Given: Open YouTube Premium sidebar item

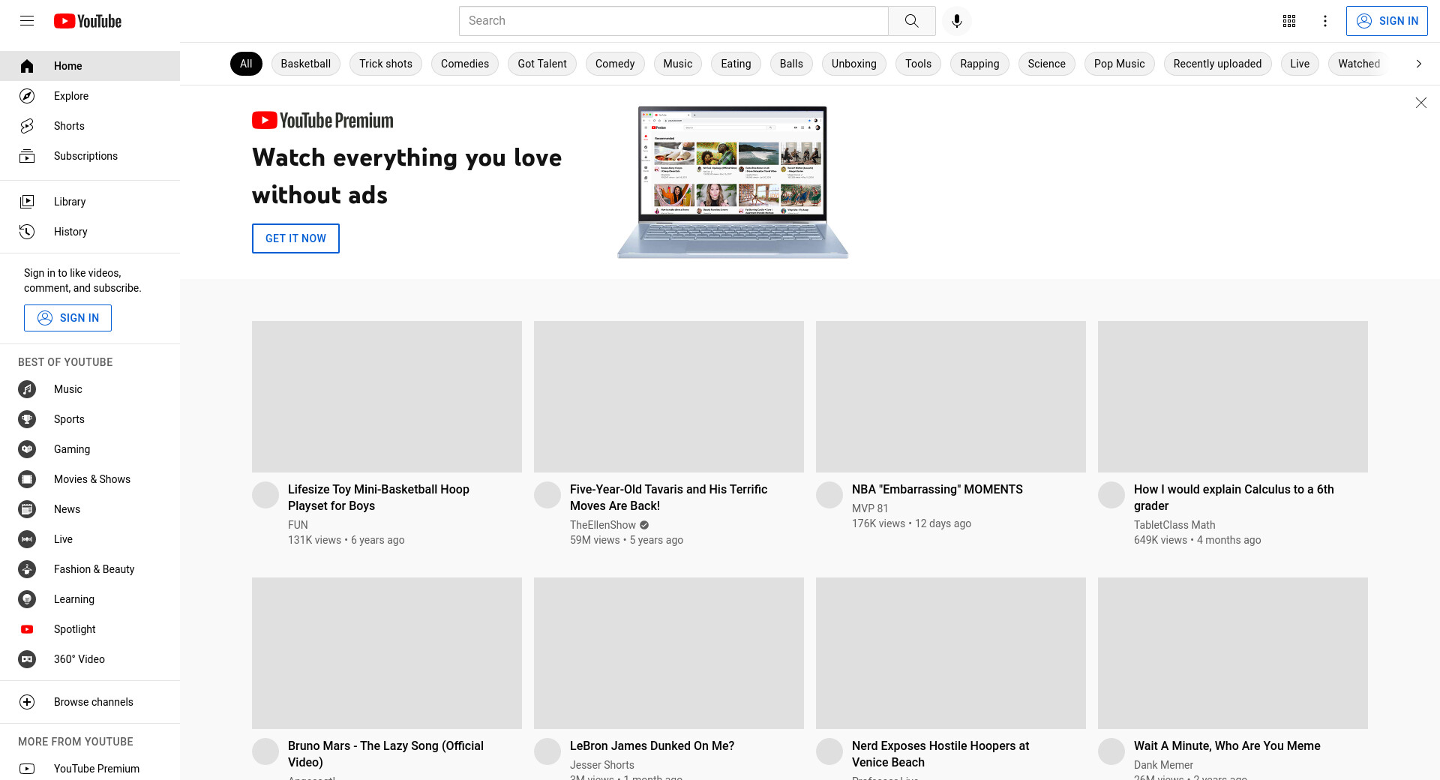Looking at the screenshot, I should click(x=90, y=769).
